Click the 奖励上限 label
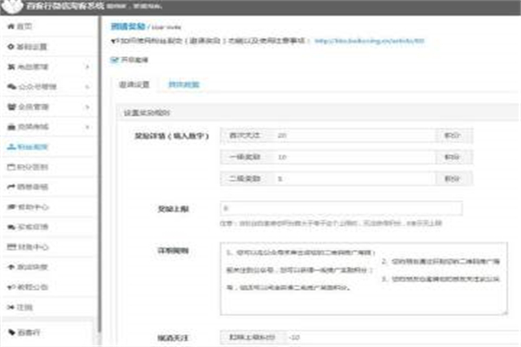 173,209
